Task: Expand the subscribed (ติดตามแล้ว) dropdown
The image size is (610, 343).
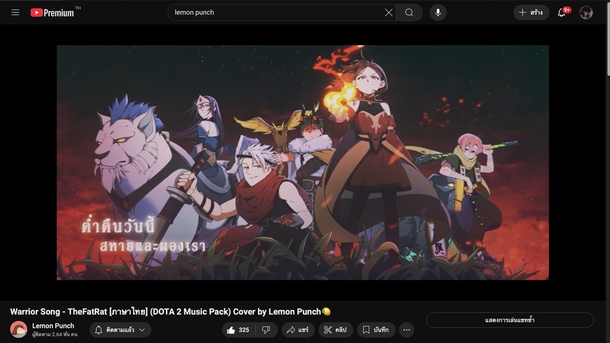Action: click(x=120, y=330)
